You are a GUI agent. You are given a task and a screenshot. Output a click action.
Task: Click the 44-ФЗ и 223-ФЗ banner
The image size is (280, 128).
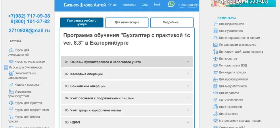[x=243, y=3]
